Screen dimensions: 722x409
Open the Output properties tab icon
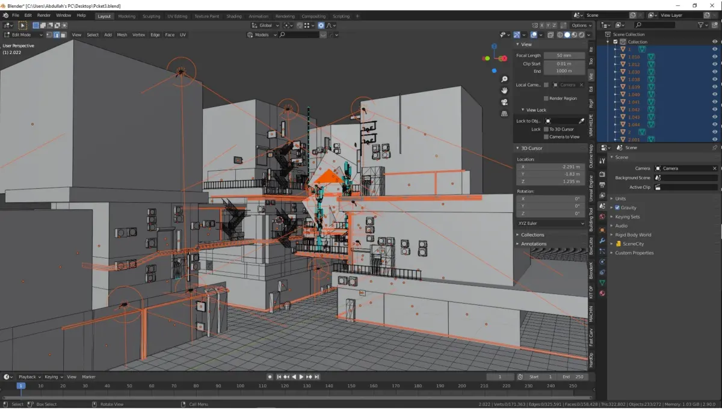point(602,185)
